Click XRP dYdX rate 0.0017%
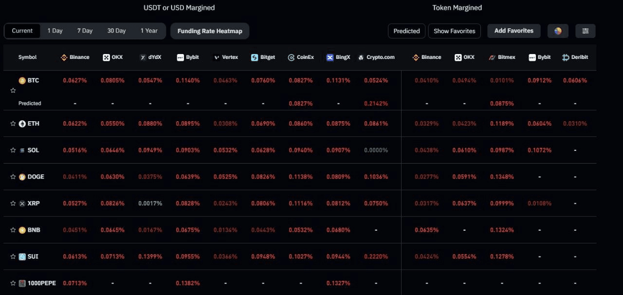 tap(150, 203)
